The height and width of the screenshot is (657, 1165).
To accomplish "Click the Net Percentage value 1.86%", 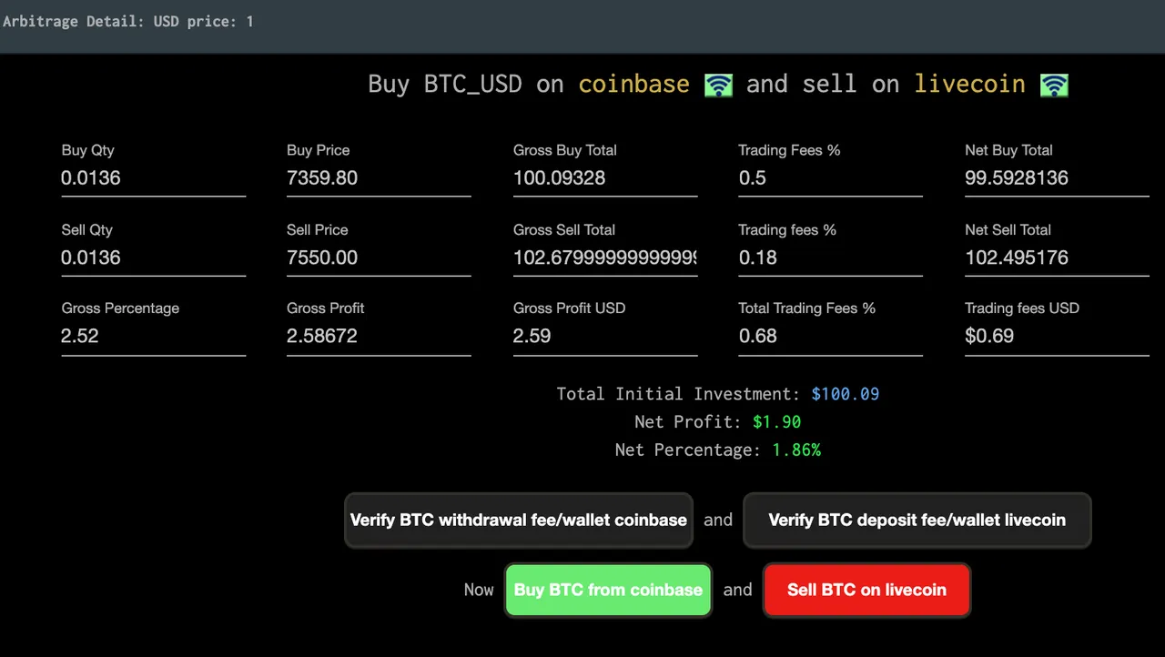I will pos(796,450).
